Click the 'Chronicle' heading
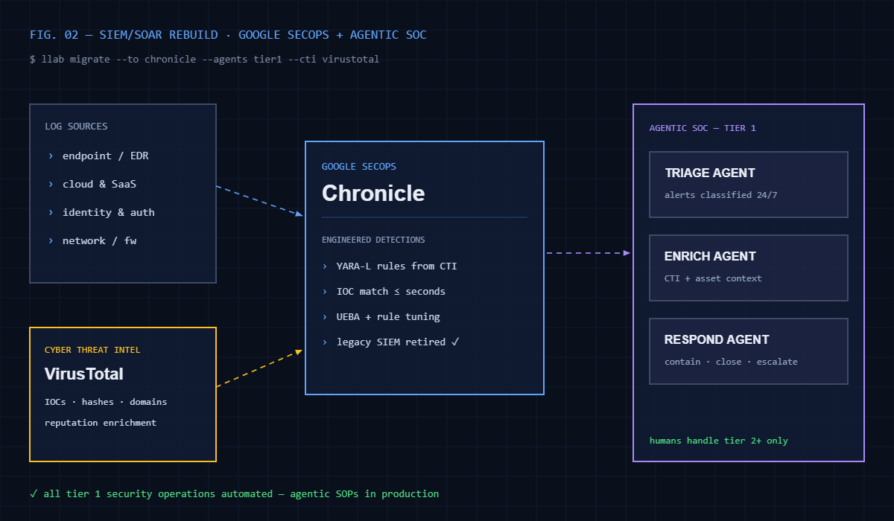Image resolution: width=894 pixels, height=521 pixels. point(373,194)
